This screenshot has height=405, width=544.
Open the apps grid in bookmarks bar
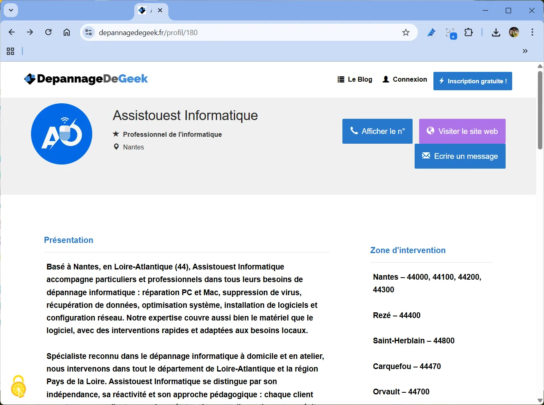coord(11,51)
